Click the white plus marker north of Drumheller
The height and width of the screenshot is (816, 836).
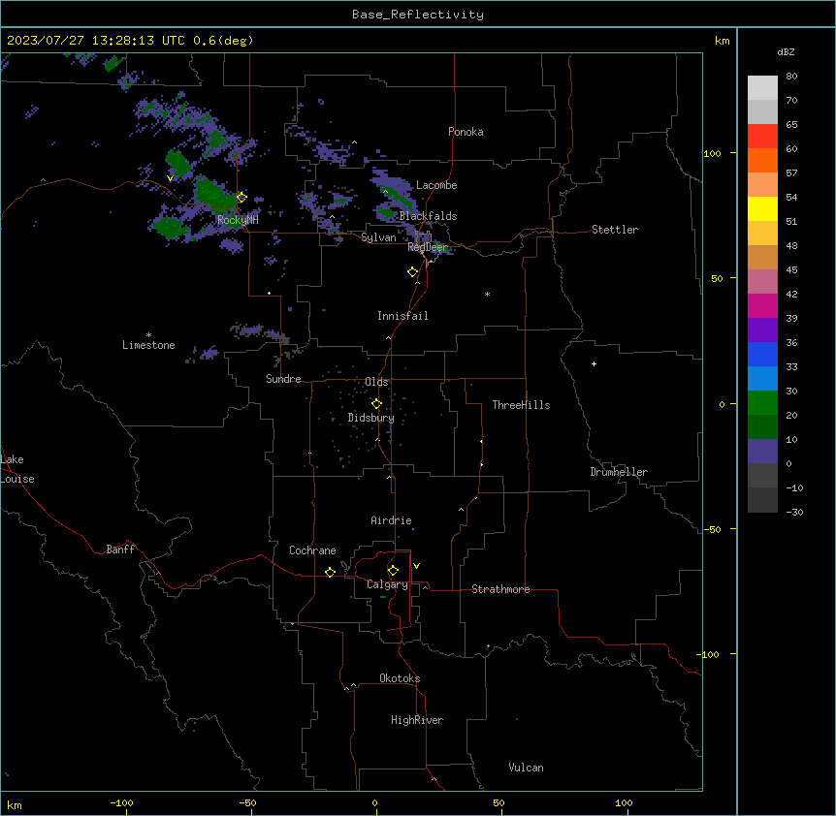(x=594, y=363)
